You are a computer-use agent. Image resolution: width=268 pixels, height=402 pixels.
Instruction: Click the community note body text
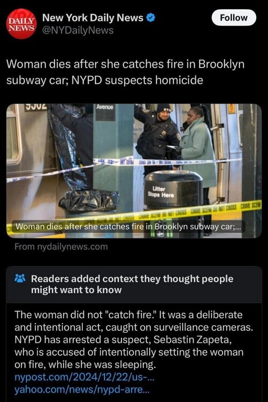(134, 339)
